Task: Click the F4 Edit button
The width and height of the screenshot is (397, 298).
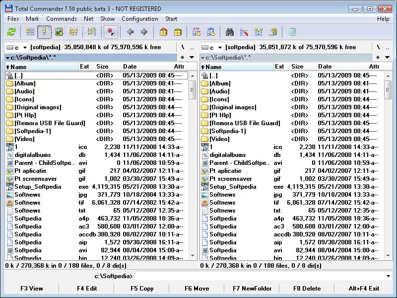Action: pyautogui.click(x=87, y=289)
